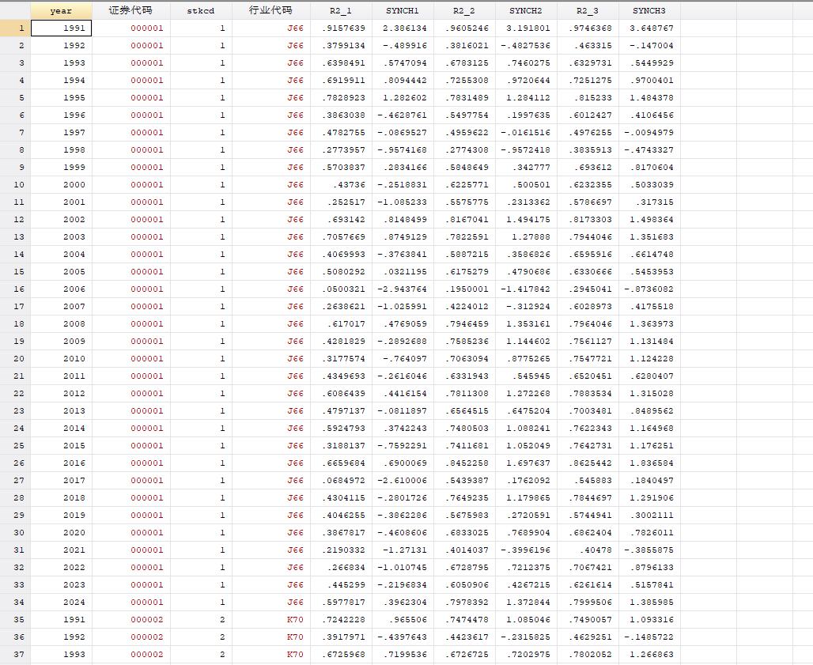Viewport: 813px width, 665px height.
Task: Click SYNCH2 value -.2315825
Action: (526, 637)
